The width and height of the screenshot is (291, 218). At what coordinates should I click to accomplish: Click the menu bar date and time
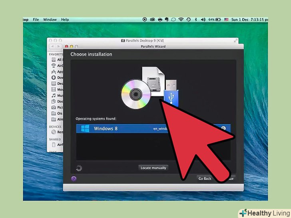pos(249,20)
